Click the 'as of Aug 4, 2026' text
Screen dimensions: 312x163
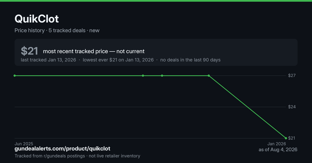pos(278,150)
